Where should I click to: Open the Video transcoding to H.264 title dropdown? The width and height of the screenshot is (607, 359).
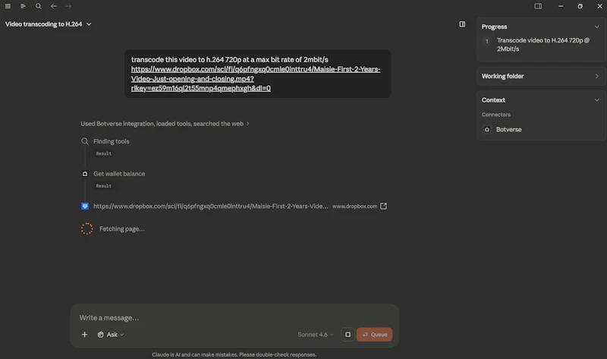pyautogui.click(x=49, y=24)
